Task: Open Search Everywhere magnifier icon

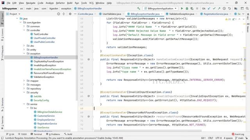Action: [247, 9]
